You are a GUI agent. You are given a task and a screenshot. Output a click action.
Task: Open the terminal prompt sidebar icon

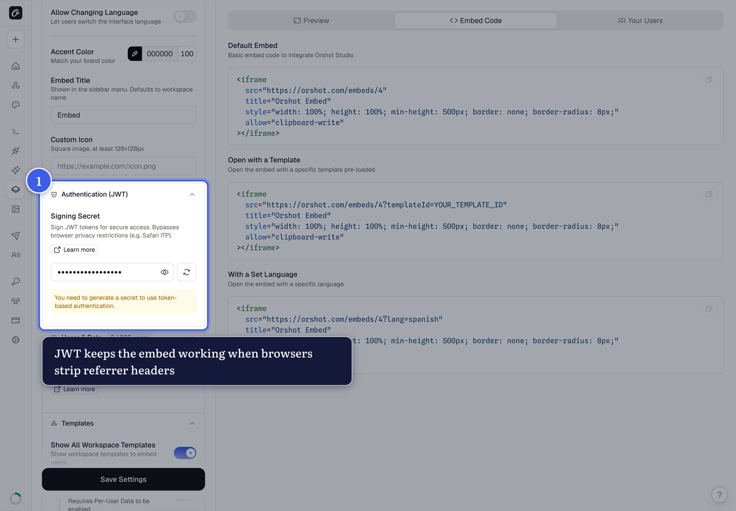coord(16,132)
